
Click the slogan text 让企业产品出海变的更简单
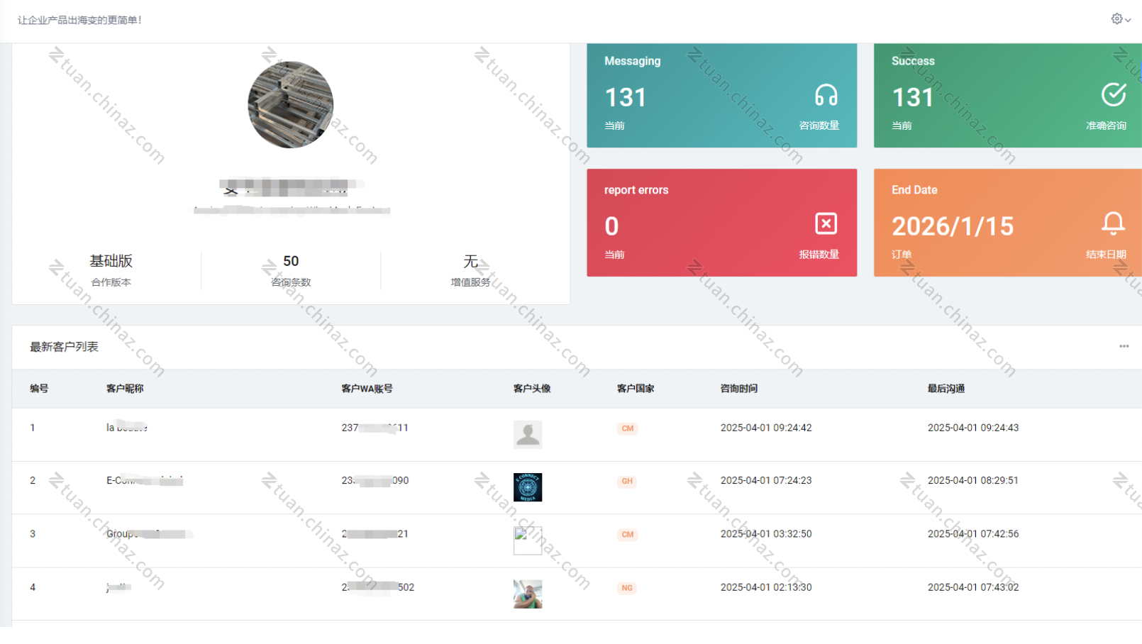coord(79,20)
